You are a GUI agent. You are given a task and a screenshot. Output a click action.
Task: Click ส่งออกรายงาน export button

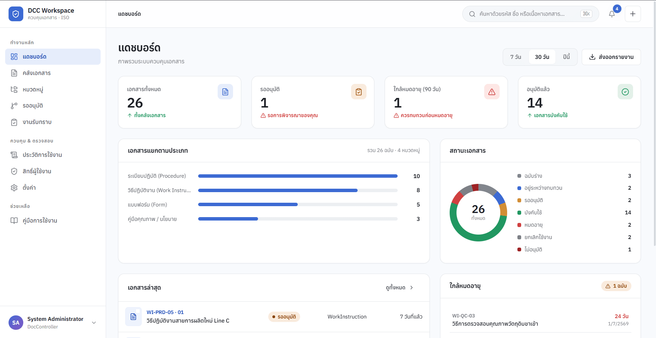(x=611, y=57)
